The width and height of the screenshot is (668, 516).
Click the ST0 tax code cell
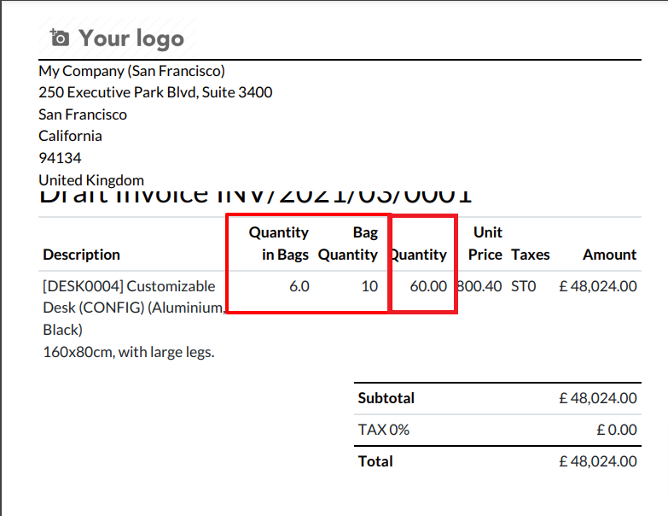524,286
